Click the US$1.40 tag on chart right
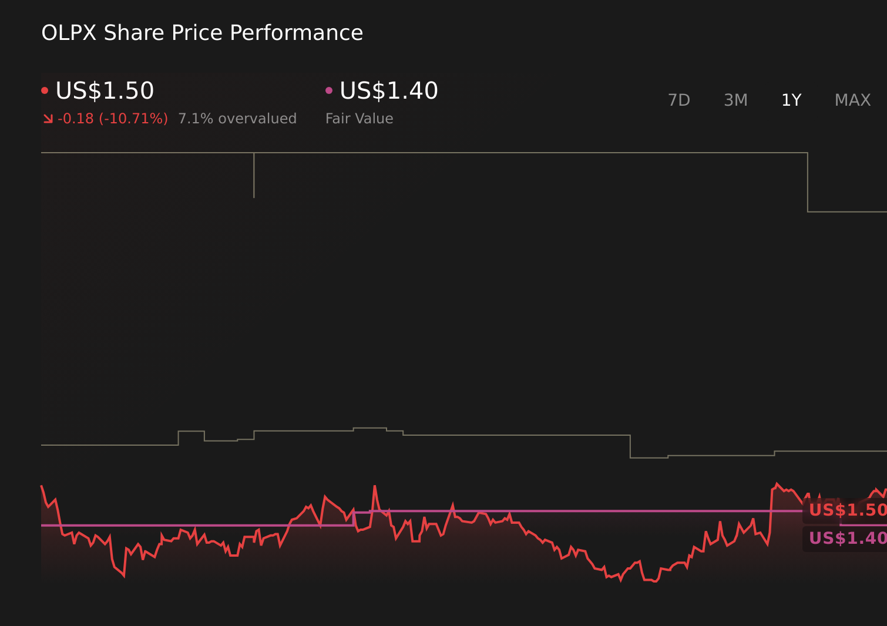The width and height of the screenshot is (887, 626). point(846,538)
